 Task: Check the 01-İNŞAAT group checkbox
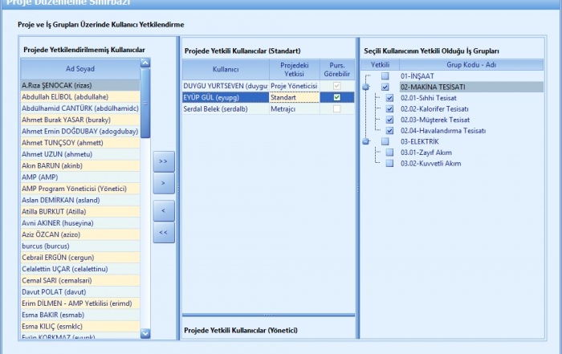tap(385, 76)
